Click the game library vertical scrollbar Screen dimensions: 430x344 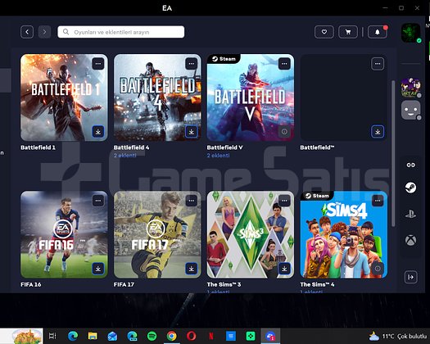click(x=393, y=154)
